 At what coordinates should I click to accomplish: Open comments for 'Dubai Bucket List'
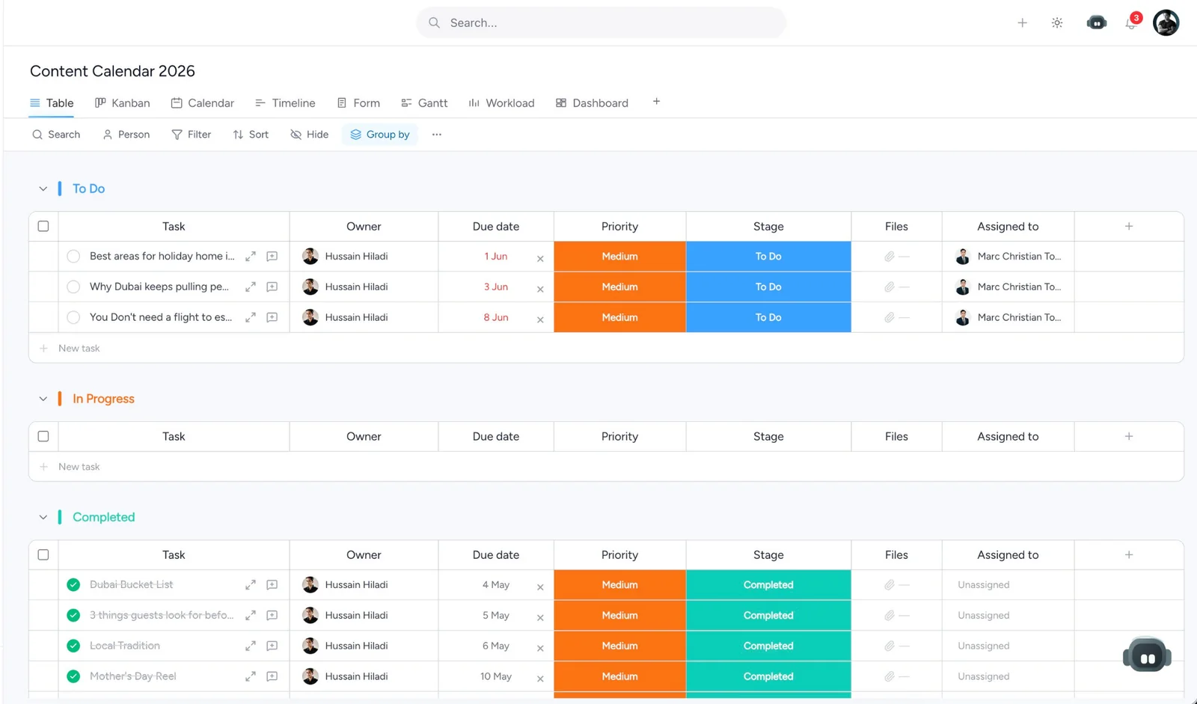[x=272, y=585]
